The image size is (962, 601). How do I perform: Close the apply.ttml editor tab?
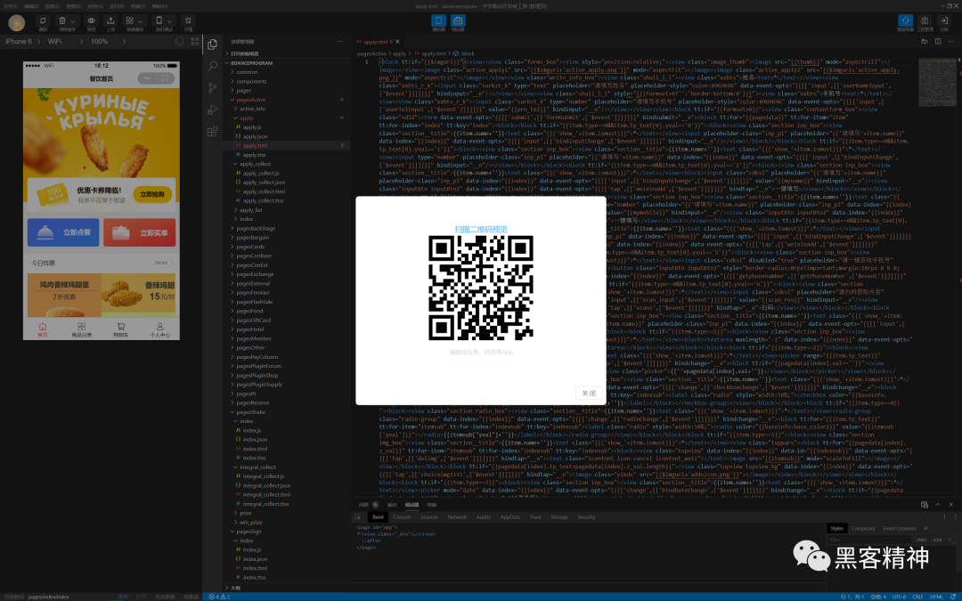point(397,42)
